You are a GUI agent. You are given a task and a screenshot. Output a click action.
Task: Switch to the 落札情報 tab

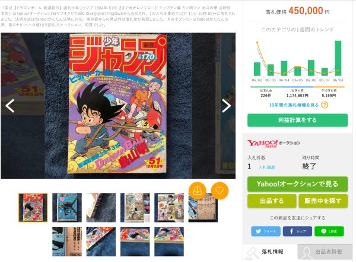[270, 252]
